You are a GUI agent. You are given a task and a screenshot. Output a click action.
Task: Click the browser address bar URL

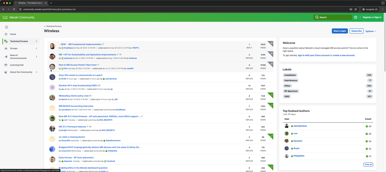pyautogui.click(x=50, y=9)
